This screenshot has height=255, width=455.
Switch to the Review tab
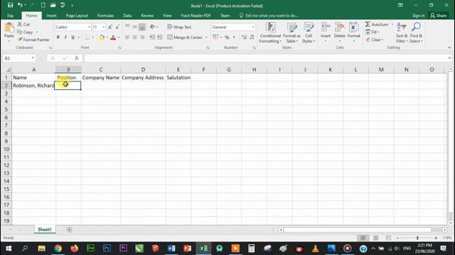(x=147, y=16)
